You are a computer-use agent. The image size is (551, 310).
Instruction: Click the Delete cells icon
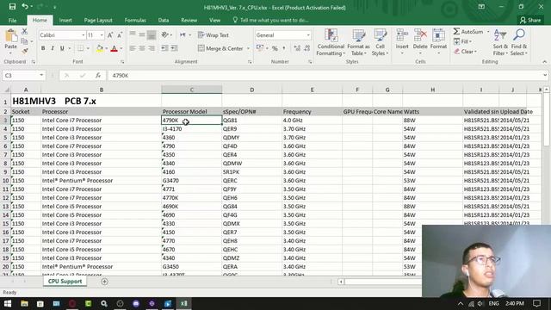tap(420, 35)
